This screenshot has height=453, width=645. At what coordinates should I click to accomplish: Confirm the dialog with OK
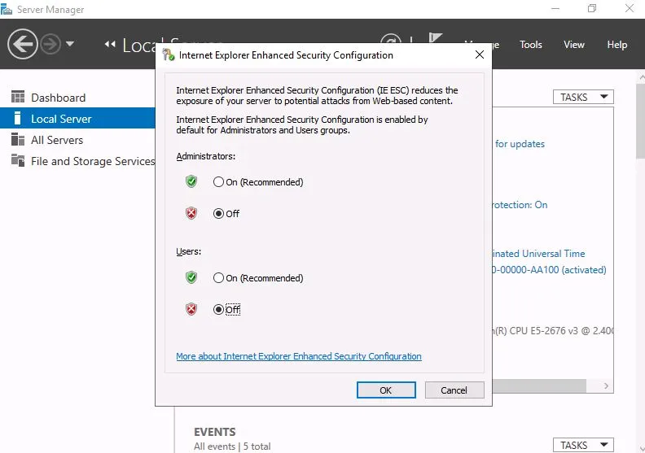coord(386,390)
